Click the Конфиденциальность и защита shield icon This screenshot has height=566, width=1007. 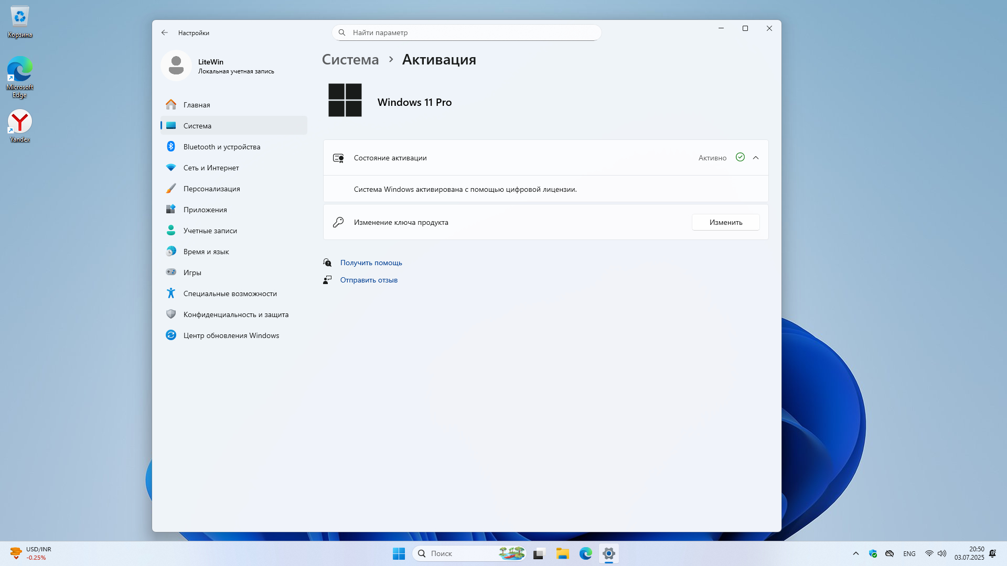pyautogui.click(x=171, y=314)
